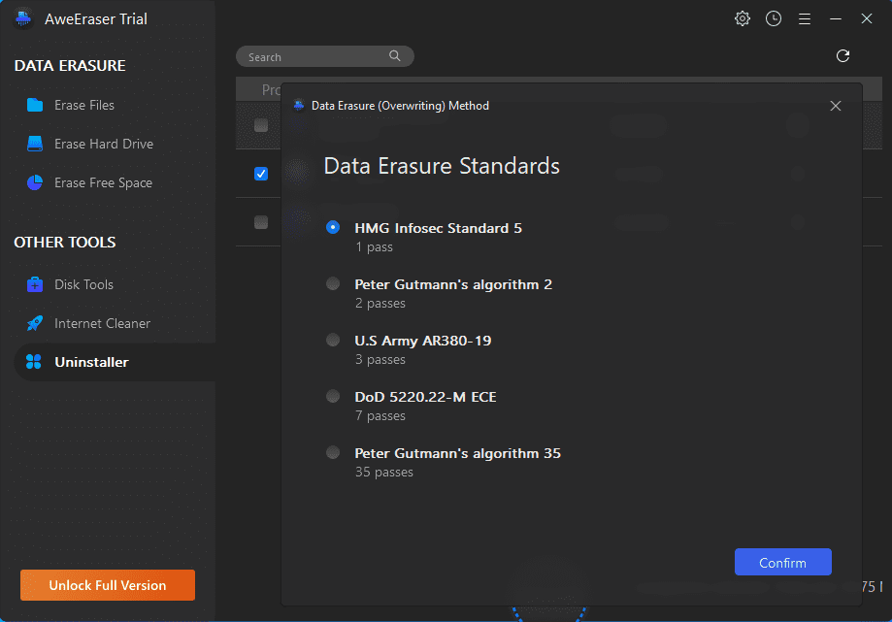Select Peter Gutmann's algorithm 2
Viewport: 892px width, 622px height.
[333, 284]
